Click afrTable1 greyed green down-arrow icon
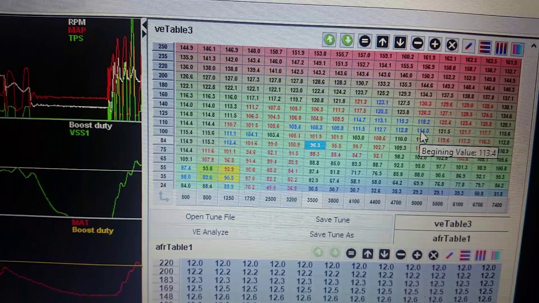539x303 pixels. pos(334,252)
